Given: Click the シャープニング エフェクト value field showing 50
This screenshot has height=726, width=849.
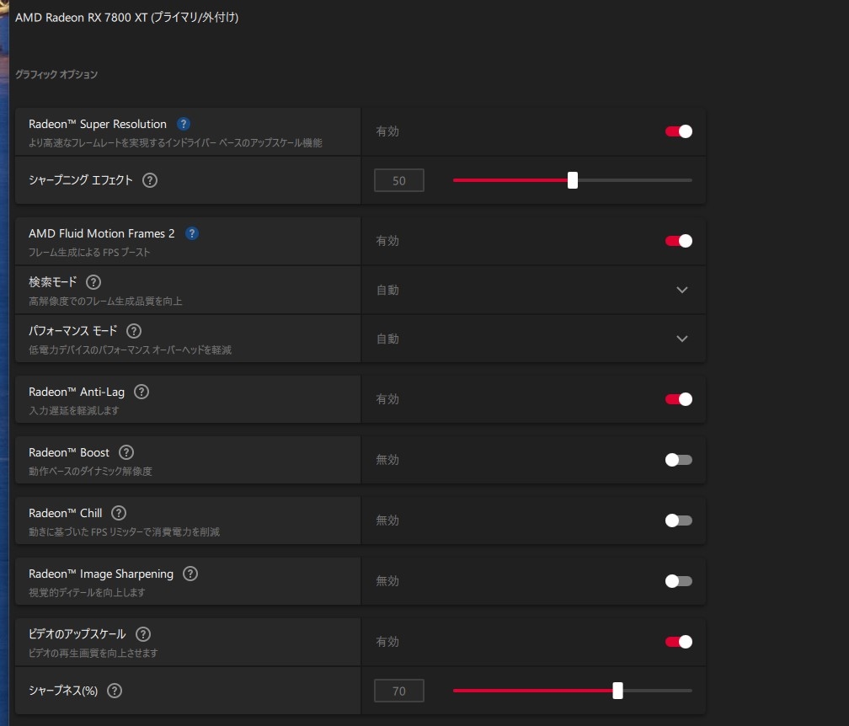Looking at the screenshot, I should (x=399, y=180).
